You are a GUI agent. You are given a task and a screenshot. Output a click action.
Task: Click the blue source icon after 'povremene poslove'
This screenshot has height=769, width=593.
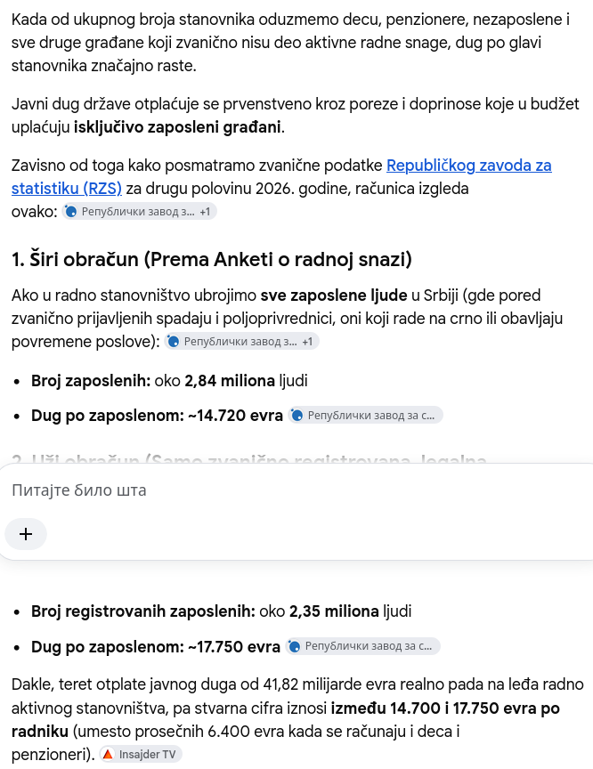[173, 342]
